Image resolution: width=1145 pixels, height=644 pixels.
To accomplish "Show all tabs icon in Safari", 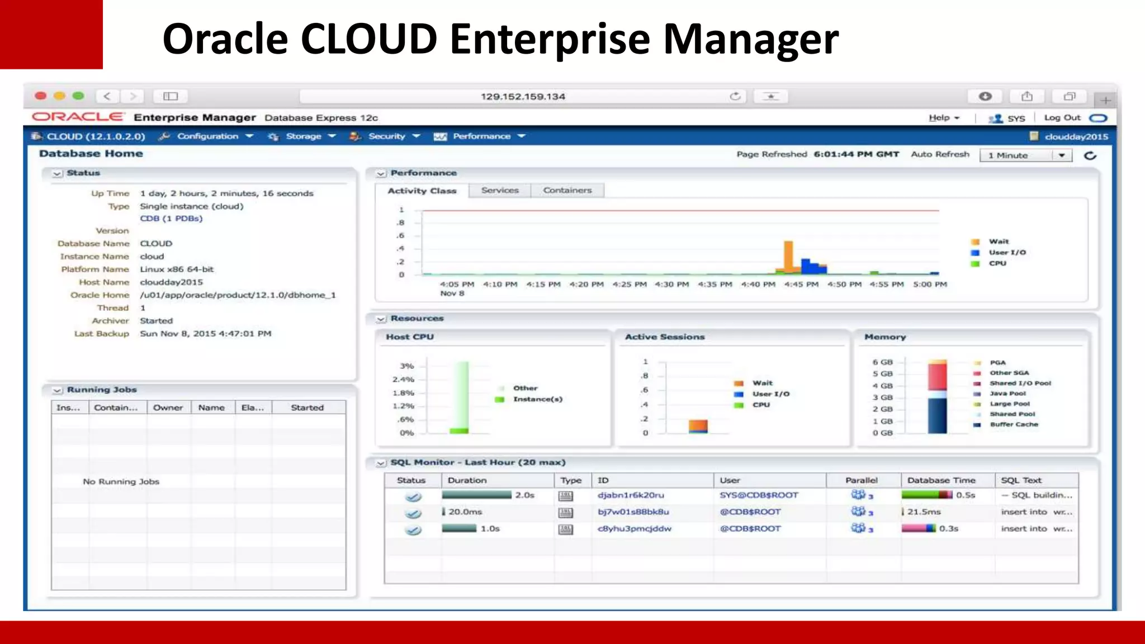I will 1070,96.
